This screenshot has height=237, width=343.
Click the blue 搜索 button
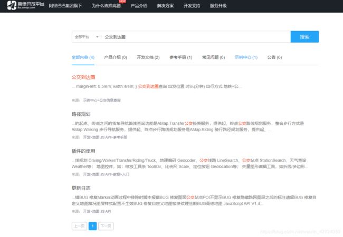click(x=304, y=37)
